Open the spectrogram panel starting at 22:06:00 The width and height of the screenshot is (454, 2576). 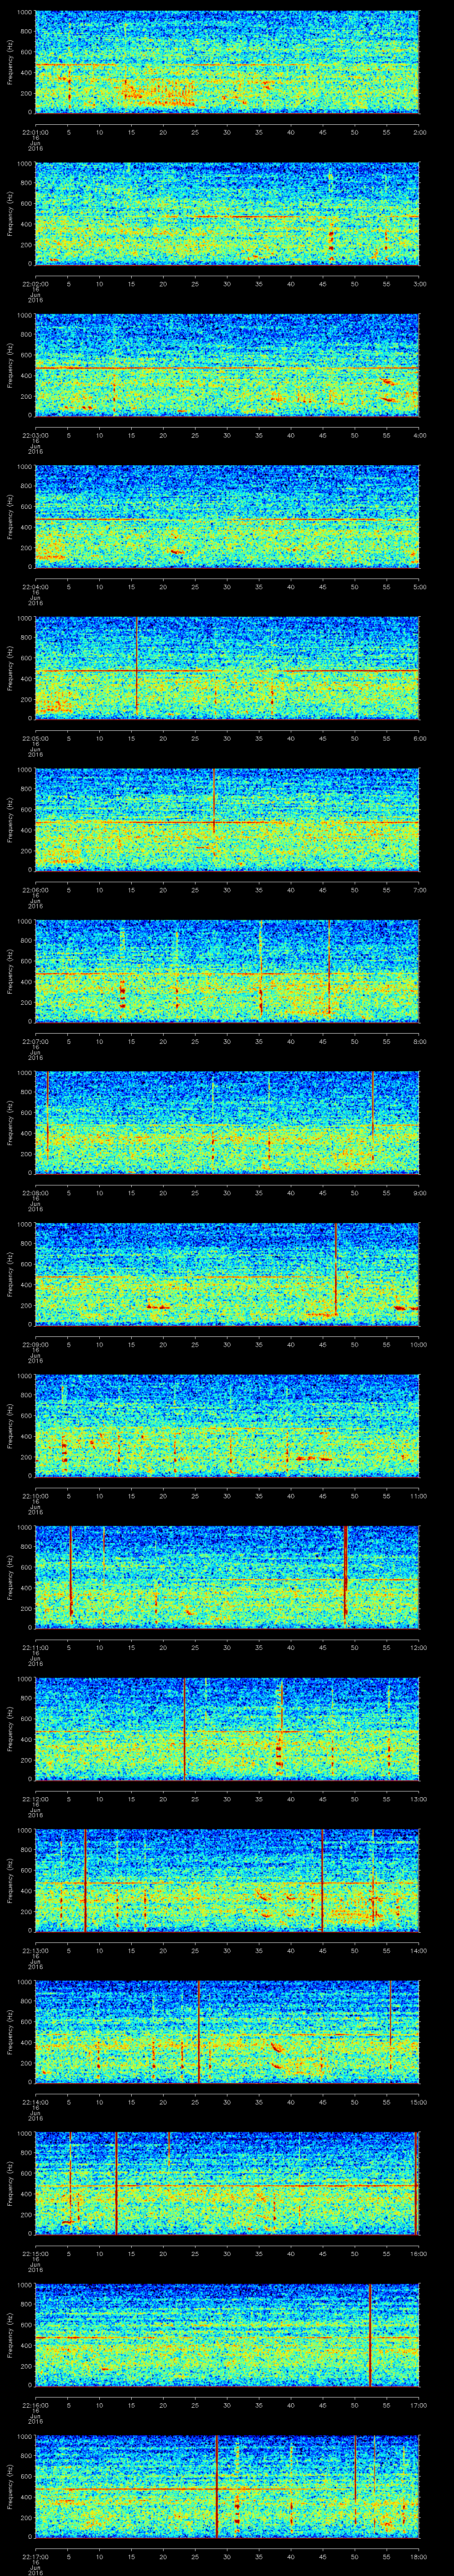[227, 820]
